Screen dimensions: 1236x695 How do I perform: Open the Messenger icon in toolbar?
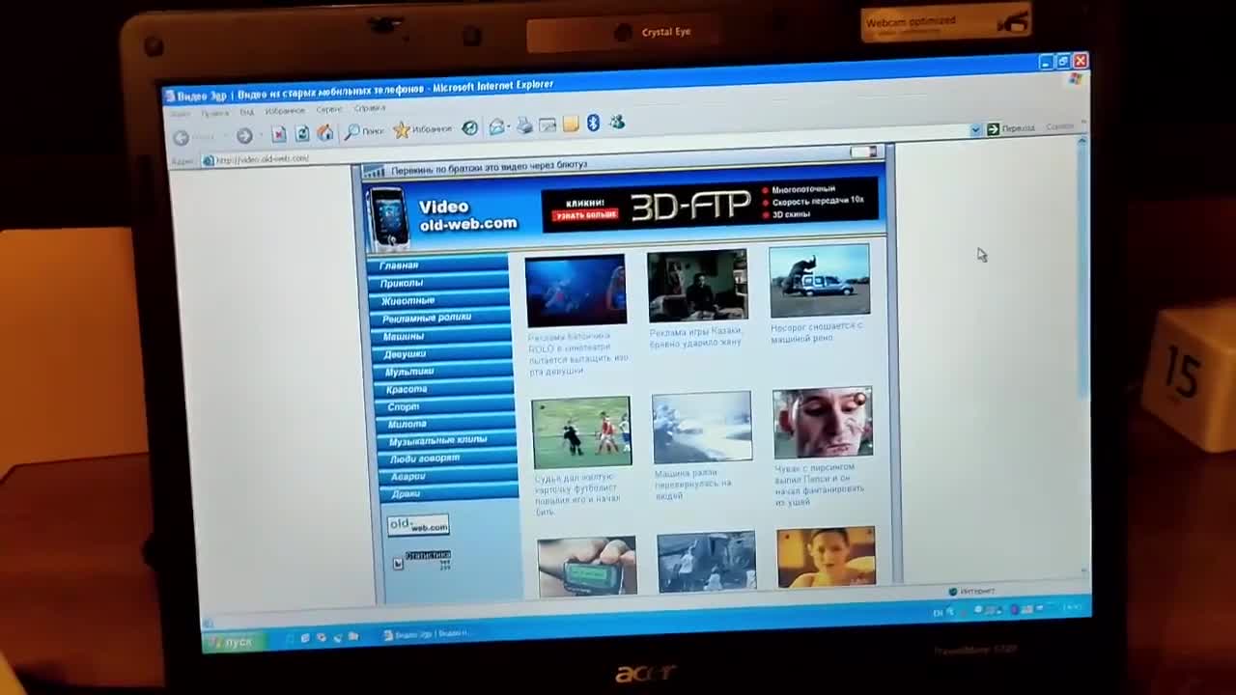click(x=617, y=123)
